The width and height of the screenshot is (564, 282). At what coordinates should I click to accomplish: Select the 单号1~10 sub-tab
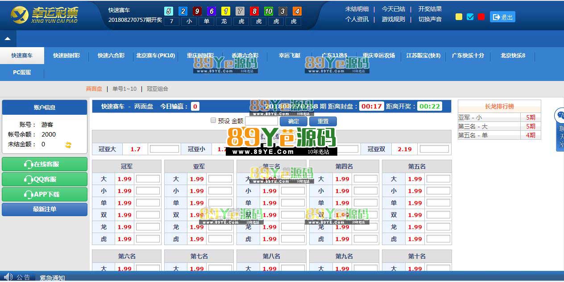(124, 89)
